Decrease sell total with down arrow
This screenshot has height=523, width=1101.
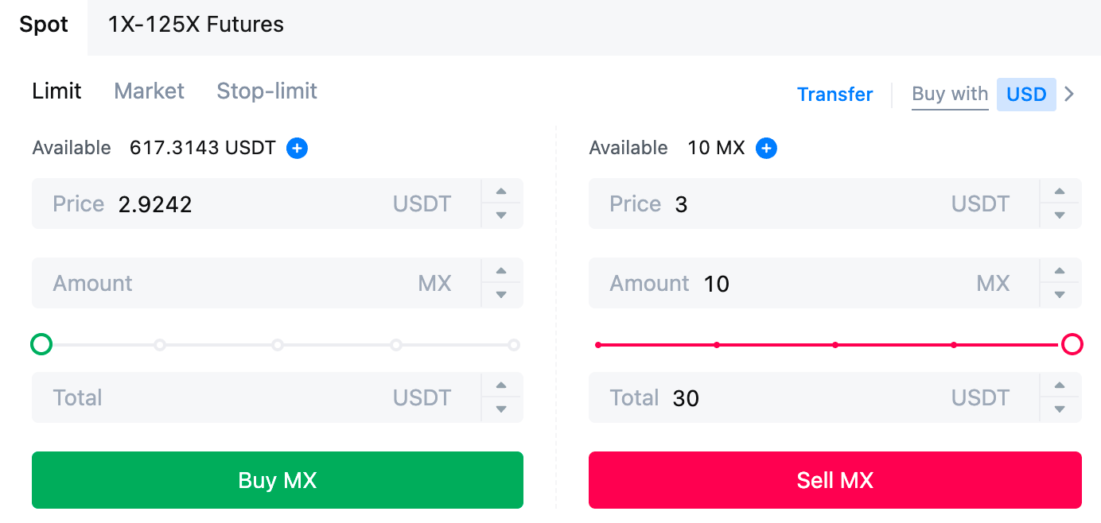[x=1060, y=409]
